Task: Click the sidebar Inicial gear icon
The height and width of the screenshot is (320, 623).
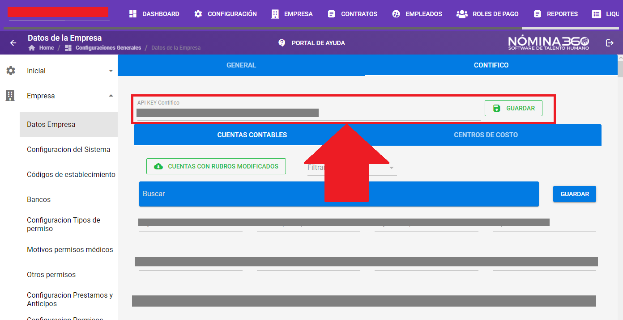Action: click(11, 71)
